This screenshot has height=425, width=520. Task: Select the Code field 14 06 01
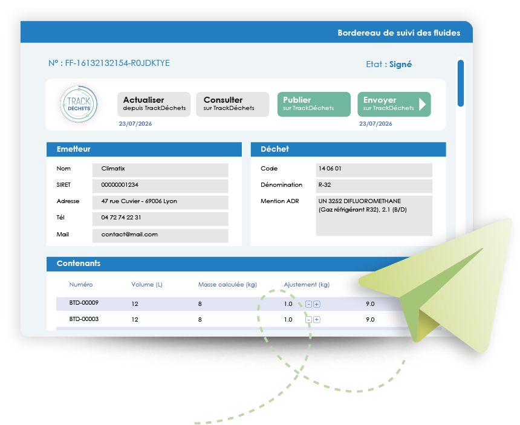[x=374, y=170]
